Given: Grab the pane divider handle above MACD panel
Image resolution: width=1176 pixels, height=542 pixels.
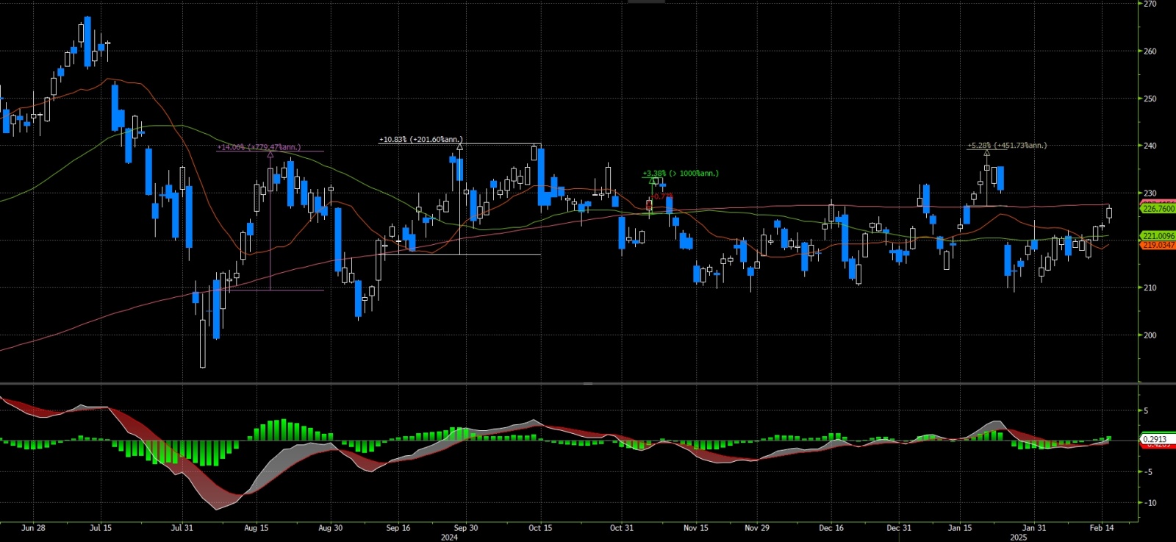Looking at the screenshot, I should tap(588, 383).
